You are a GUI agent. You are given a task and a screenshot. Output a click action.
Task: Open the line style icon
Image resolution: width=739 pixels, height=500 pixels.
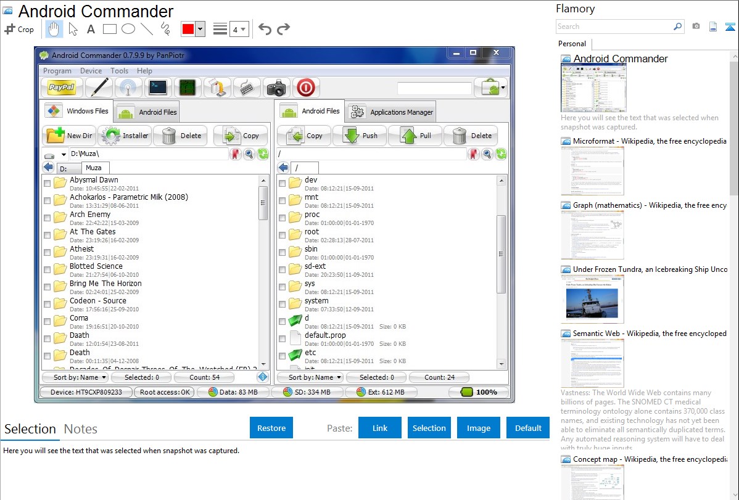pos(220,29)
